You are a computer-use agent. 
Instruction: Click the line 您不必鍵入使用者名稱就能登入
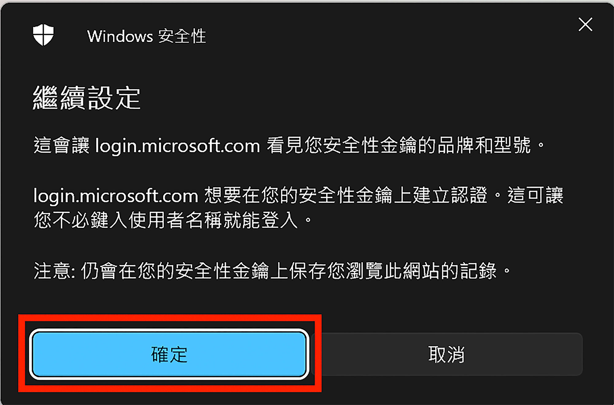[166, 220]
